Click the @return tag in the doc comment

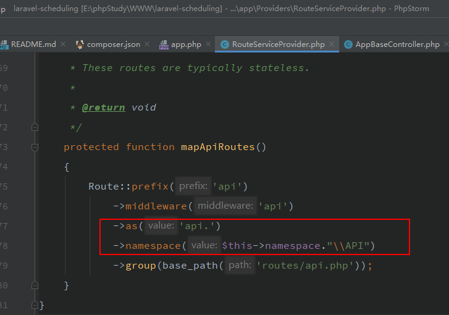point(103,107)
